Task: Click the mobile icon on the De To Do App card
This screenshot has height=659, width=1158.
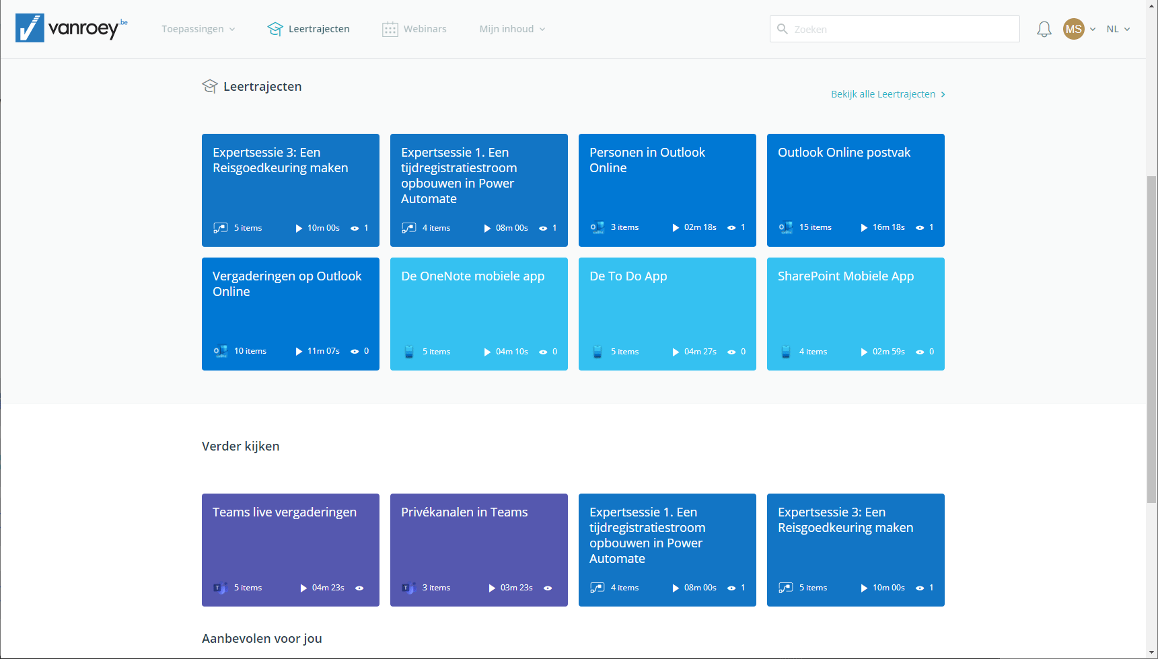Action: (598, 352)
